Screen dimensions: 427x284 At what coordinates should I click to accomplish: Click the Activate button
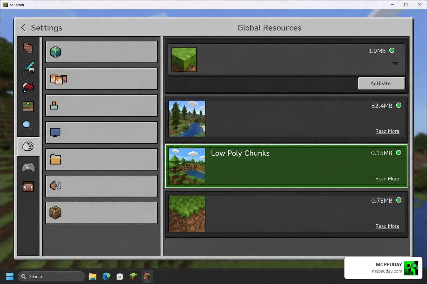pyautogui.click(x=381, y=83)
